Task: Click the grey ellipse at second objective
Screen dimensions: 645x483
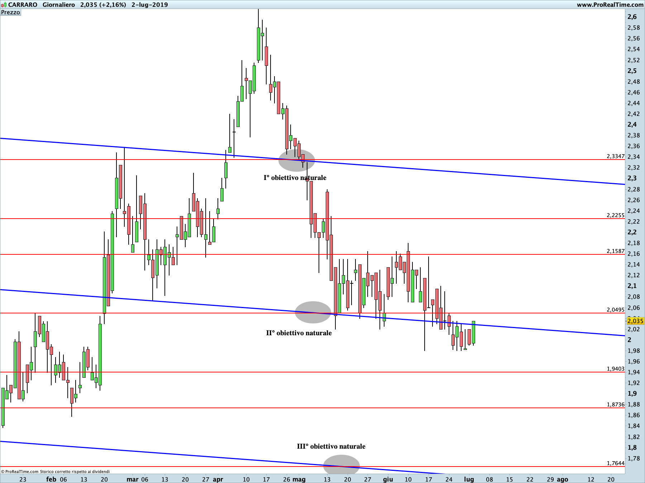Action: click(x=313, y=312)
